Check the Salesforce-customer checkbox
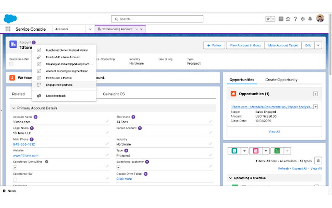332x208 pixels. pos(118,167)
